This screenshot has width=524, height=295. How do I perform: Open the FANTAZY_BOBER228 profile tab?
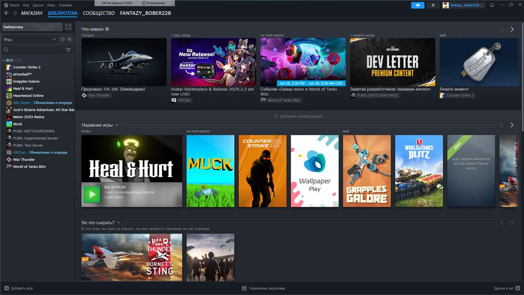(145, 13)
